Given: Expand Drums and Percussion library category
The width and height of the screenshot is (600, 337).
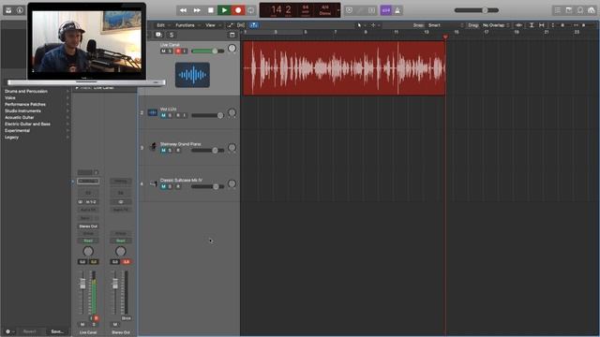Looking at the screenshot, I should point(37,92).
